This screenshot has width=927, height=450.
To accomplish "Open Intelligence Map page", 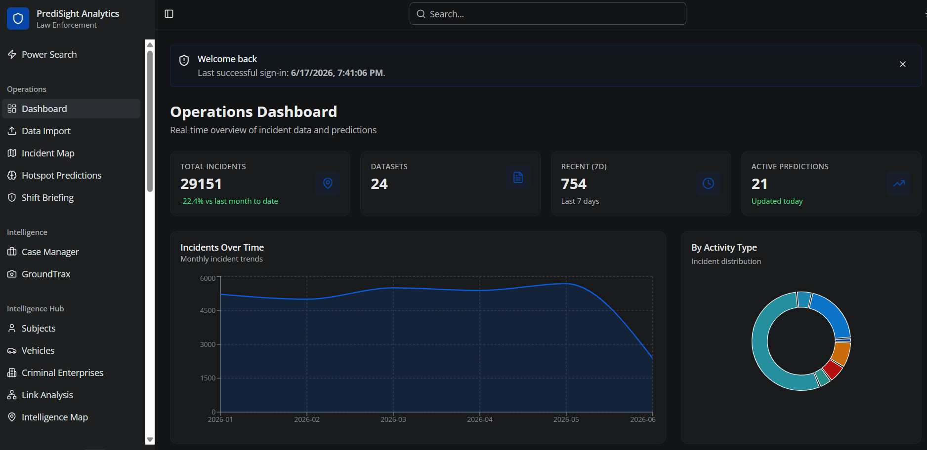I will click(x=71, y=417).
